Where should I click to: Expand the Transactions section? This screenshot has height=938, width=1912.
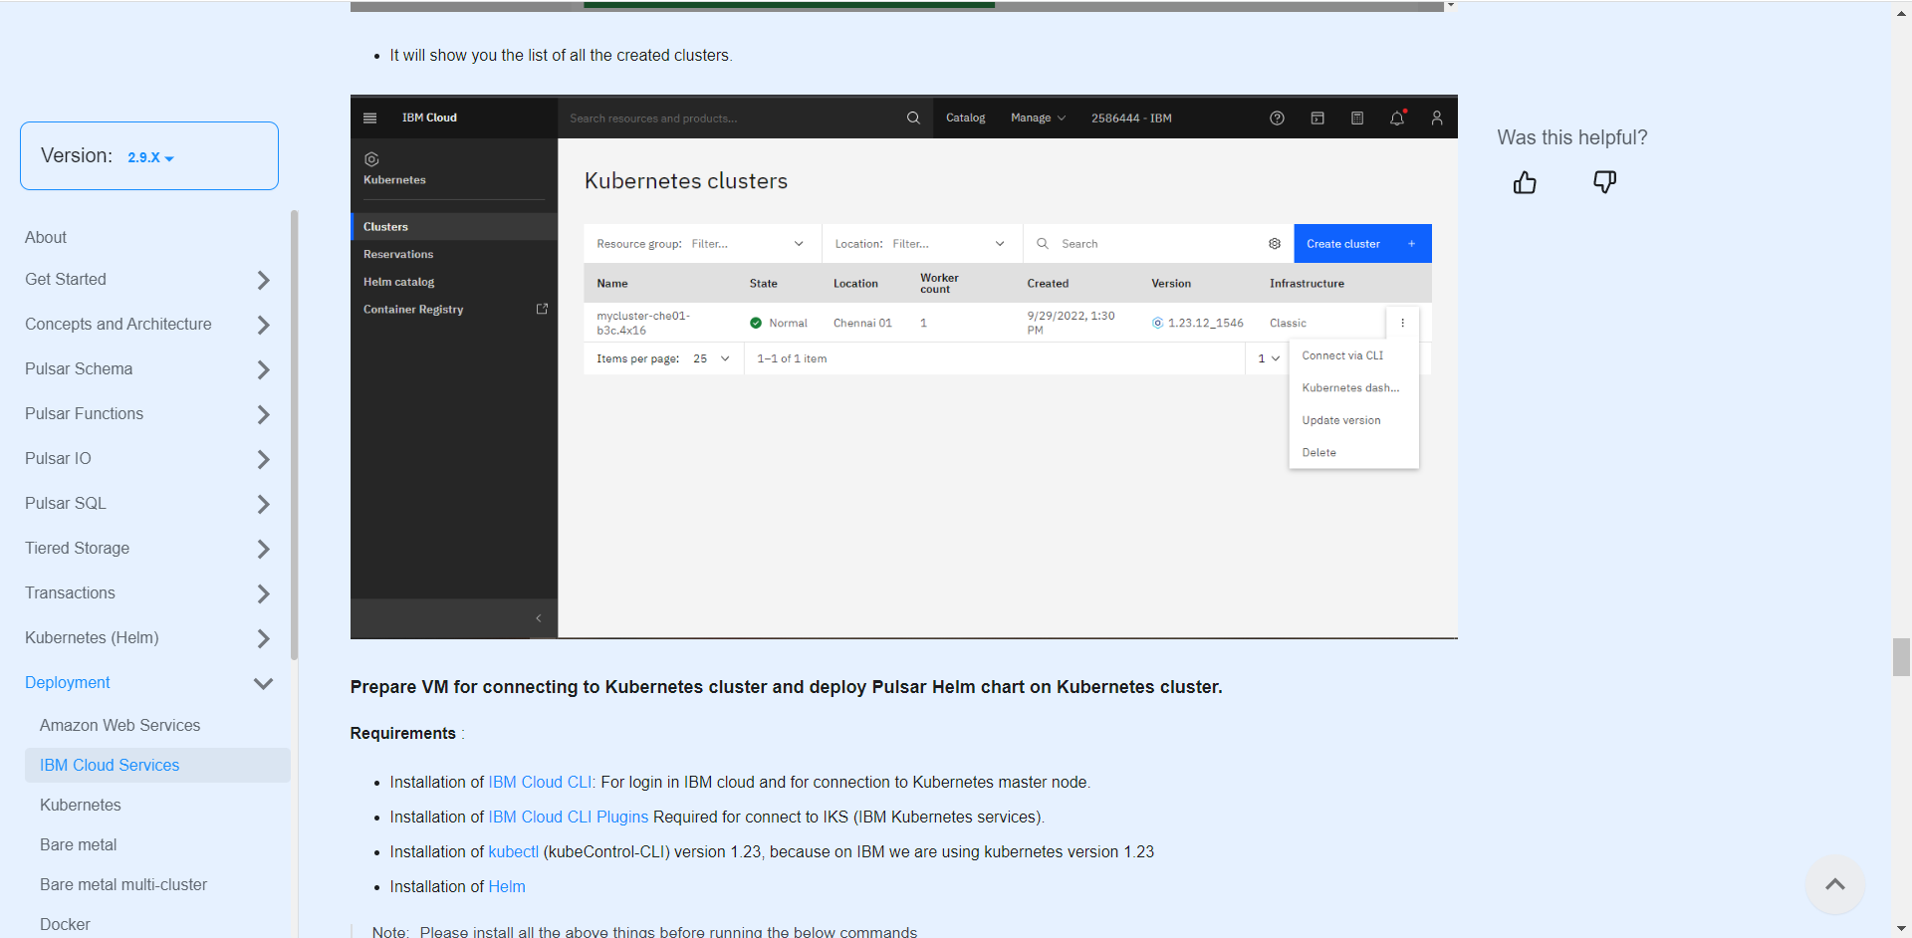pyautogui.click(x=263, y=593)
